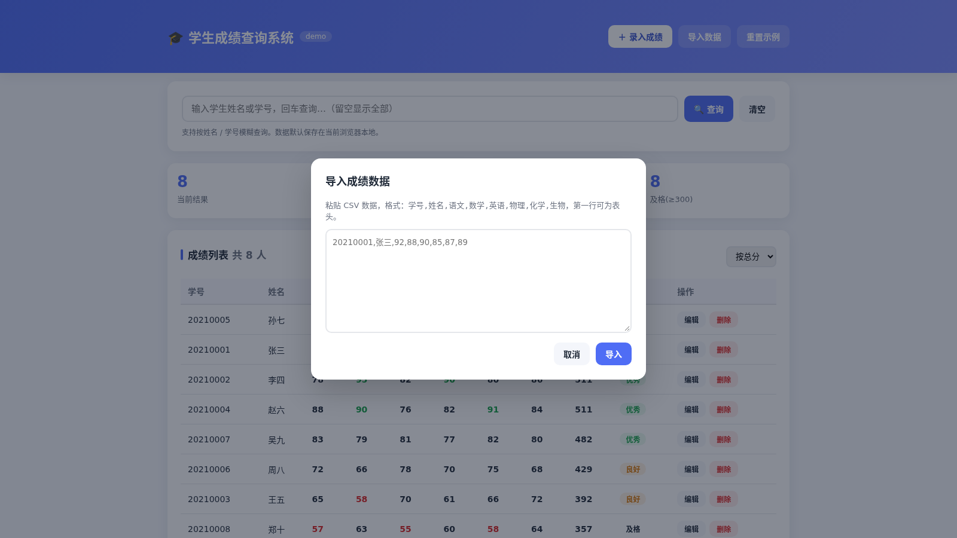
Task: Remove the 周八 row
Action: [x=724, y=469]
